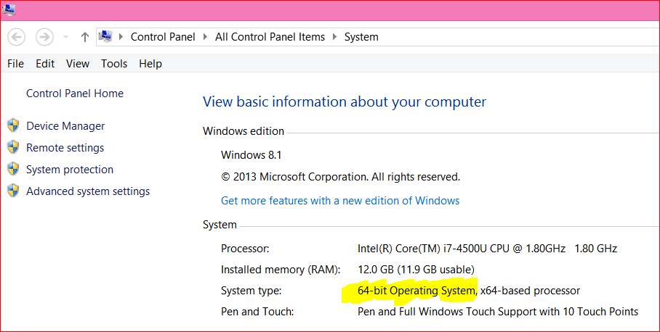Open the Advanced system settings link
The height and width of the screenshot is (332, 660).
pyautogui.click(x=88, y=191)
